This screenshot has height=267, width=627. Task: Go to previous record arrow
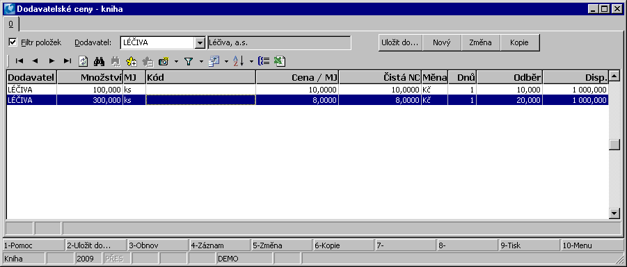[x=35, y=61]
